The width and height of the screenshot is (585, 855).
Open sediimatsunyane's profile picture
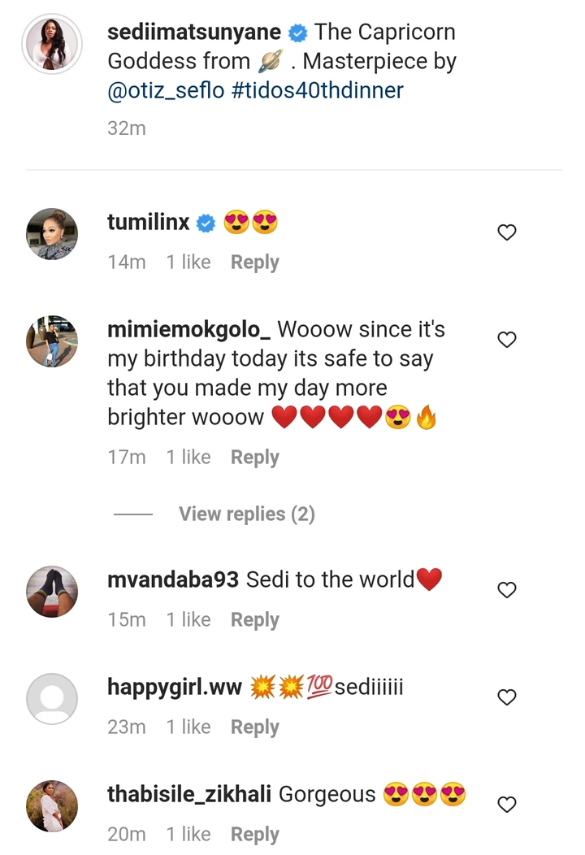(x=52, y=41)
